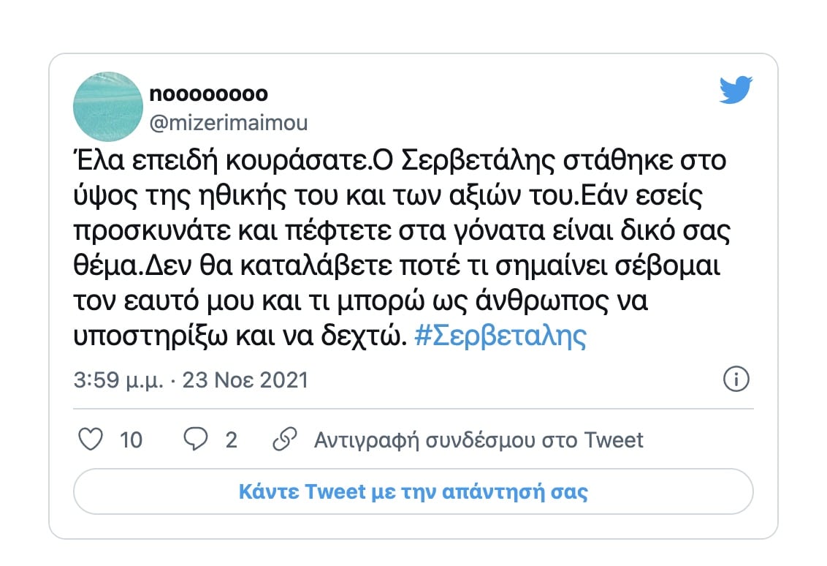Click Αντιγραφή συνδέσμου στο Tweet
This screenshot has width=827, height=566.
tap(478, 439)
